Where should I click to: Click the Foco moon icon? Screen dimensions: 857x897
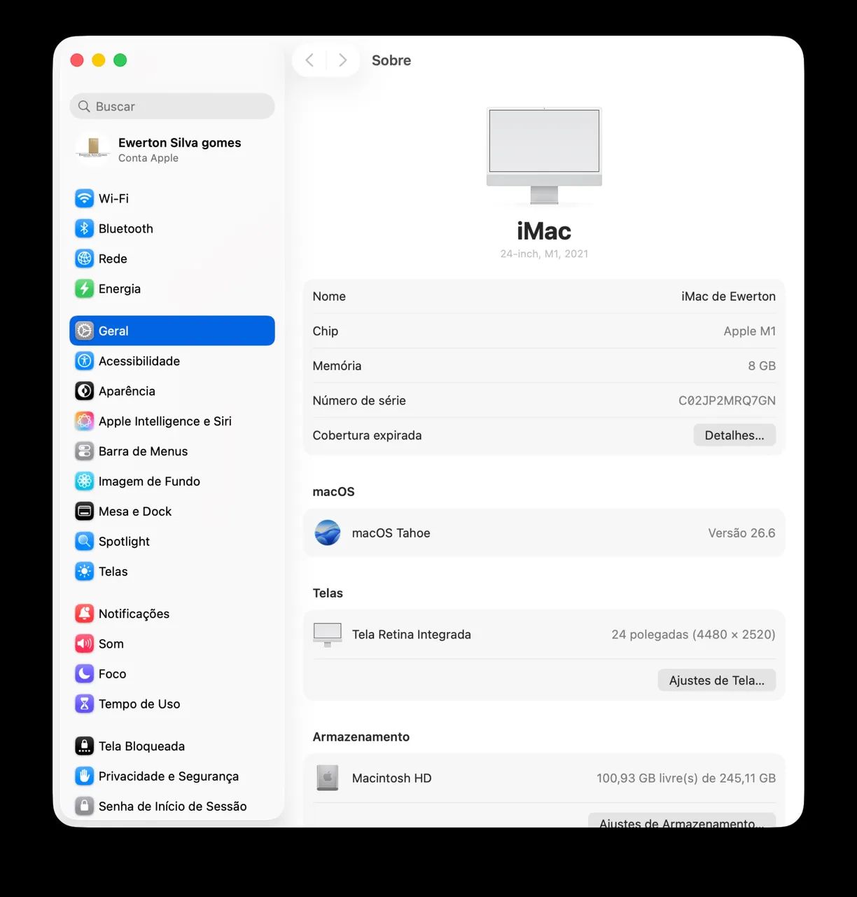pos(84,674)
